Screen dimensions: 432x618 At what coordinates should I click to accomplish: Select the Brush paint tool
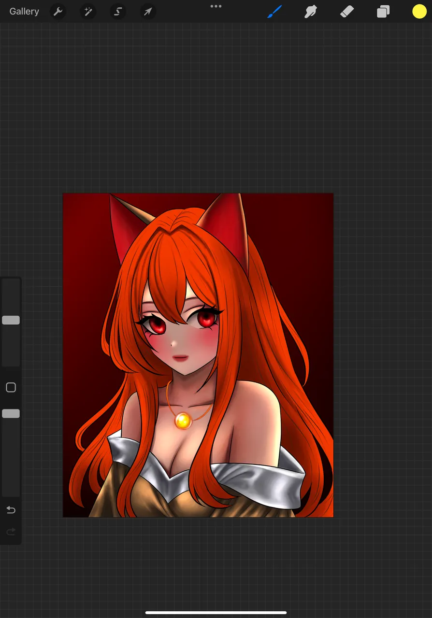[274, 12]
